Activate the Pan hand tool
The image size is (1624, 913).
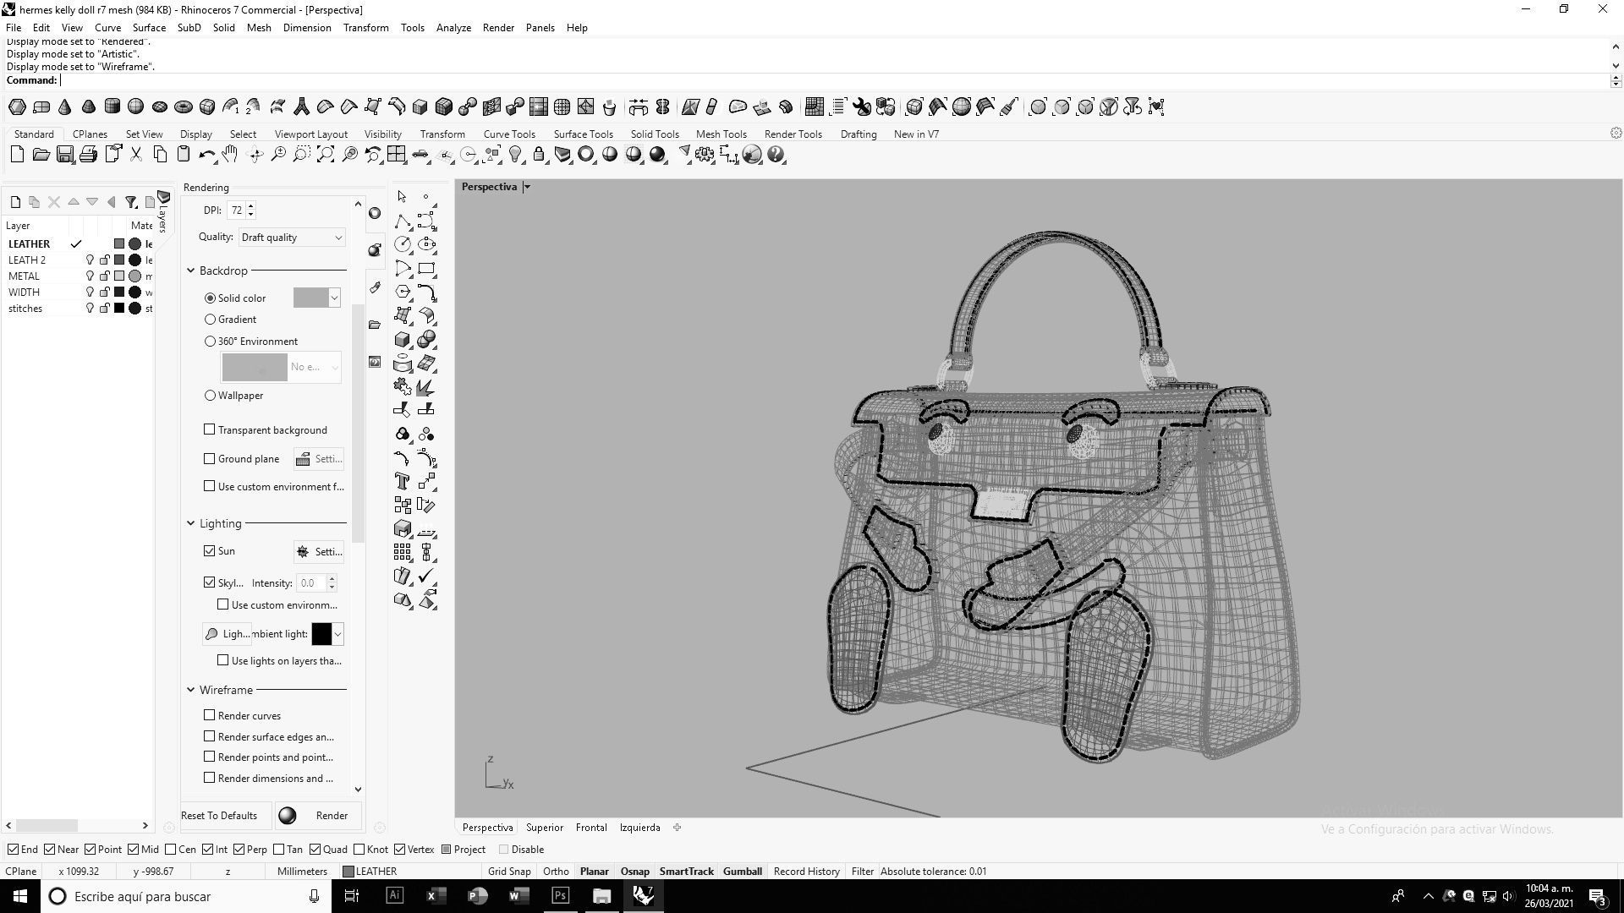pos(230,155)
